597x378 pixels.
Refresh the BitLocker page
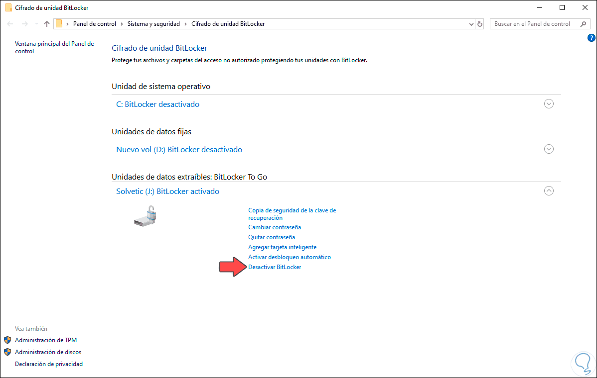(x=480, y=24)
